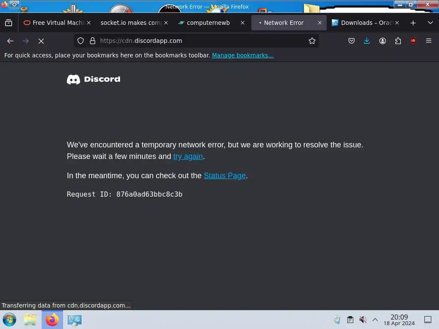Expand hidden system tray icons
The image size is (439, 329).
tap(375, 320)
